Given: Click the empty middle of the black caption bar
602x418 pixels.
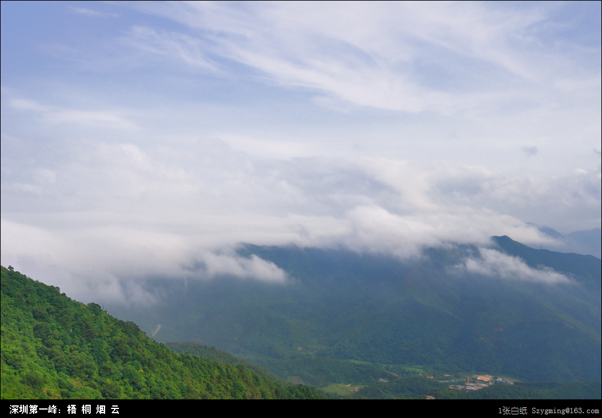Looking at the screenshot, I should [300, 410].
